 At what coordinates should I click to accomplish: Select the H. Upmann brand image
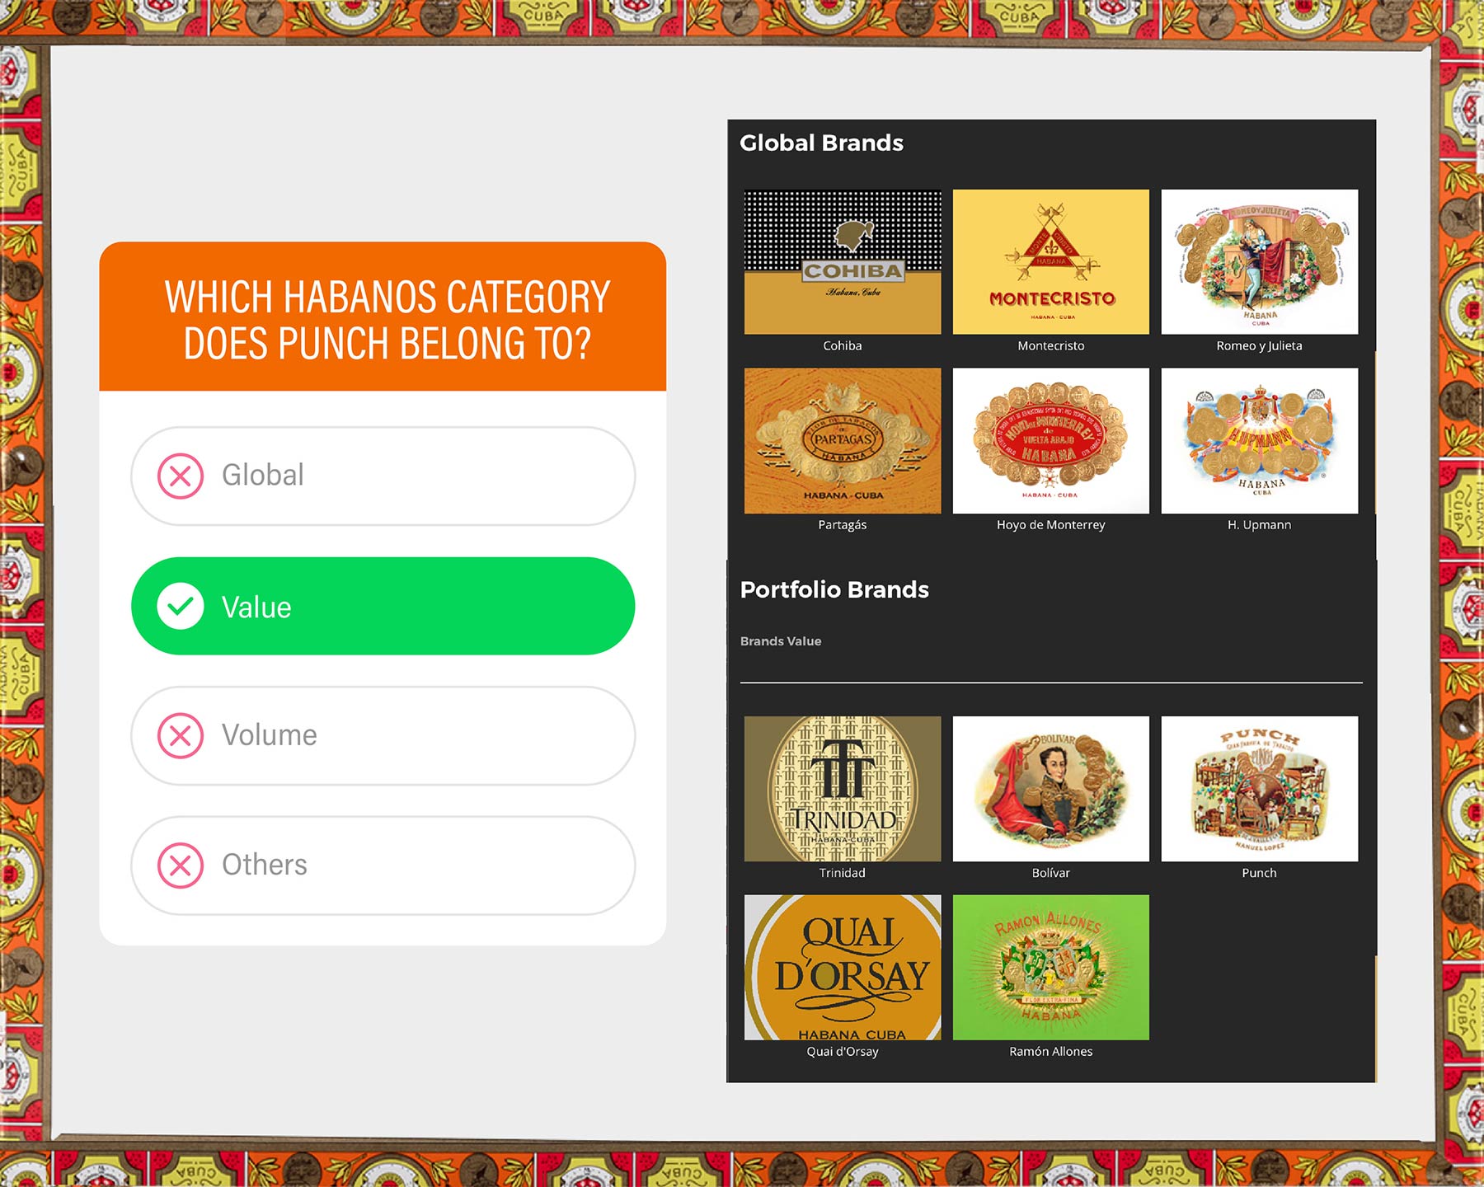1259,441
